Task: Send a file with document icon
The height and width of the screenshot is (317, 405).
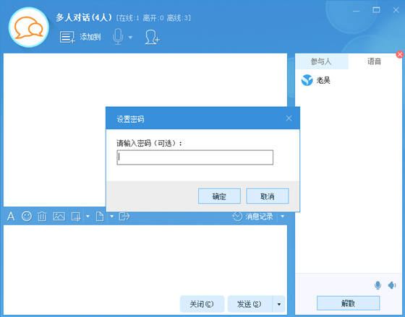Action: click(100, 217)
